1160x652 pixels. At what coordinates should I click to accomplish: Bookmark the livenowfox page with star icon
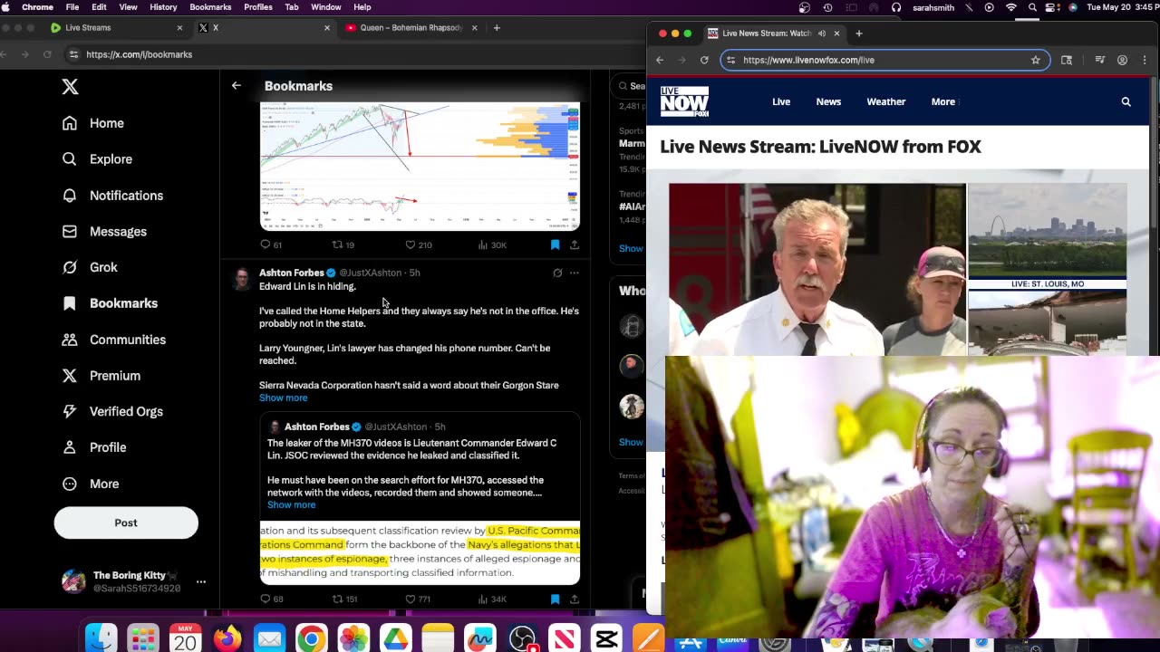coord(1035,60)
